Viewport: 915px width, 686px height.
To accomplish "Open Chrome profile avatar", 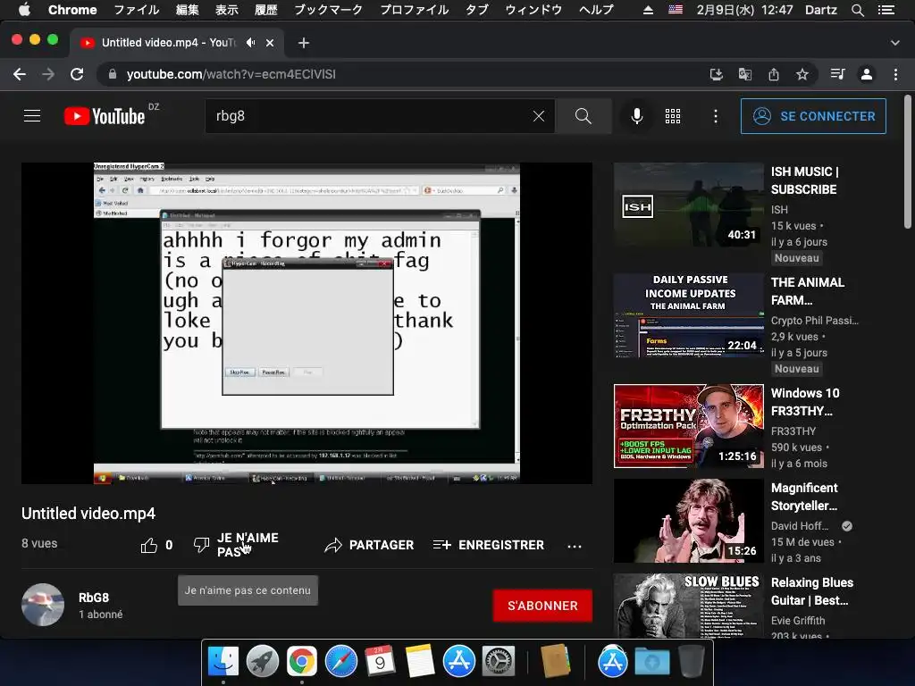I will coord(867,74).
